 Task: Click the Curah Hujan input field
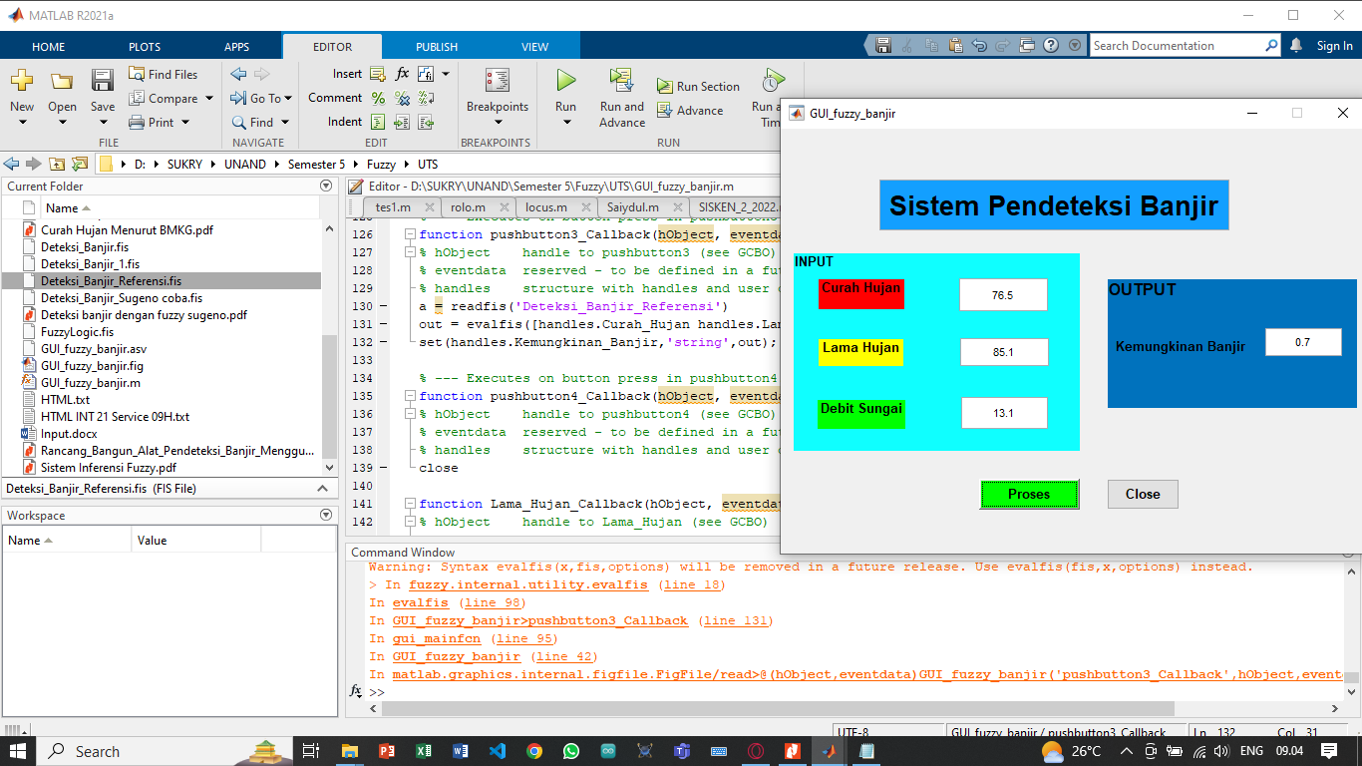point(1003,295)
